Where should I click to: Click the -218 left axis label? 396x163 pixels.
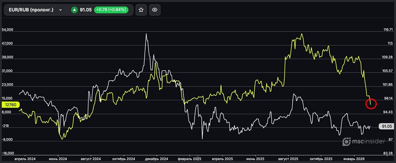click(5, 126)
